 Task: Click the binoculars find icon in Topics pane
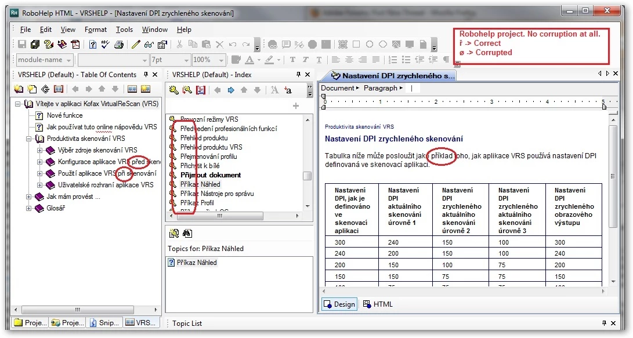187,233
